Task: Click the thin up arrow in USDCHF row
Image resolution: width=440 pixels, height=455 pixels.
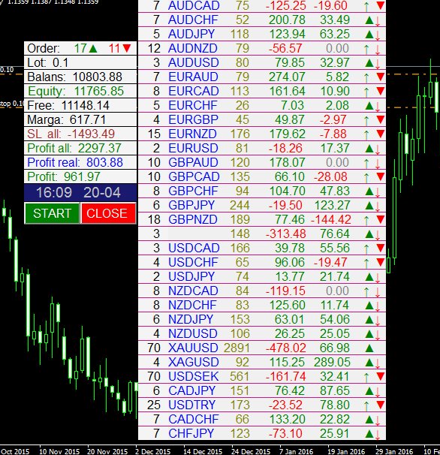Action: [366, 263]
